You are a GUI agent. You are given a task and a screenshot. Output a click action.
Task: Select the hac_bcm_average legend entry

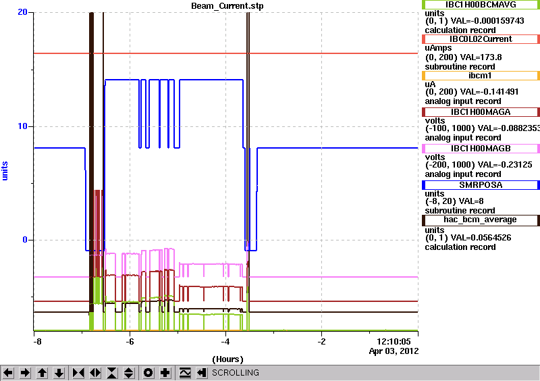[x=481, y=220]
